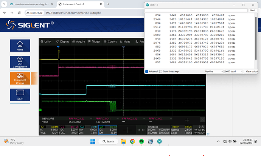Image resolution: width=261 pixels, height=156 pixels.
Task: Click the serial monitor vertical scrollbar
Action: coord(256,38)
